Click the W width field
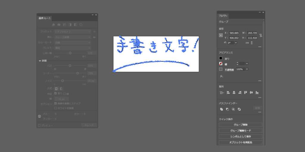Image resolution: width=305 pixels, height=152 pixels. [252, 33]
